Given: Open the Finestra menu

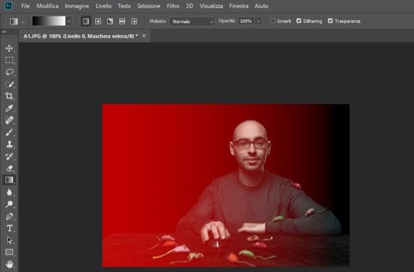Looking at the screenshot, I should click(239, 6).
